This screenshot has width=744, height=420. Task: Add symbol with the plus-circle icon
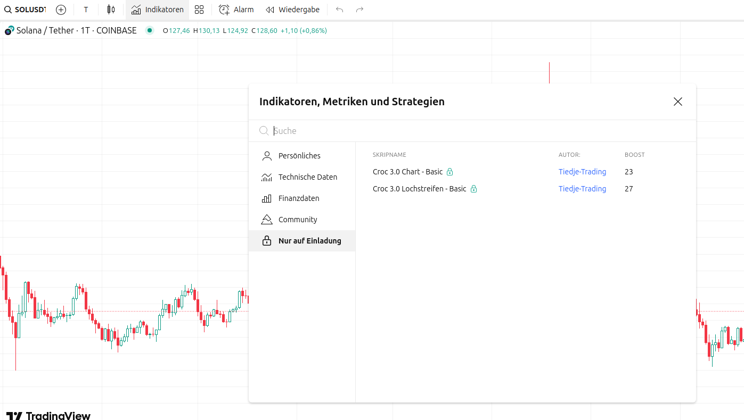tap(61, 10)
